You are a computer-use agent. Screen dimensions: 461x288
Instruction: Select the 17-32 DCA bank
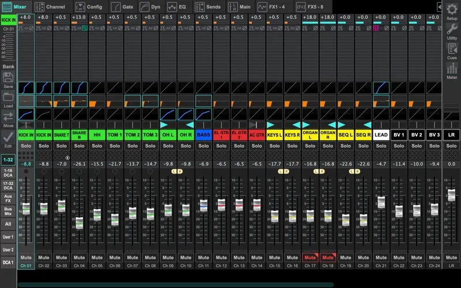[x=8, y=185]
